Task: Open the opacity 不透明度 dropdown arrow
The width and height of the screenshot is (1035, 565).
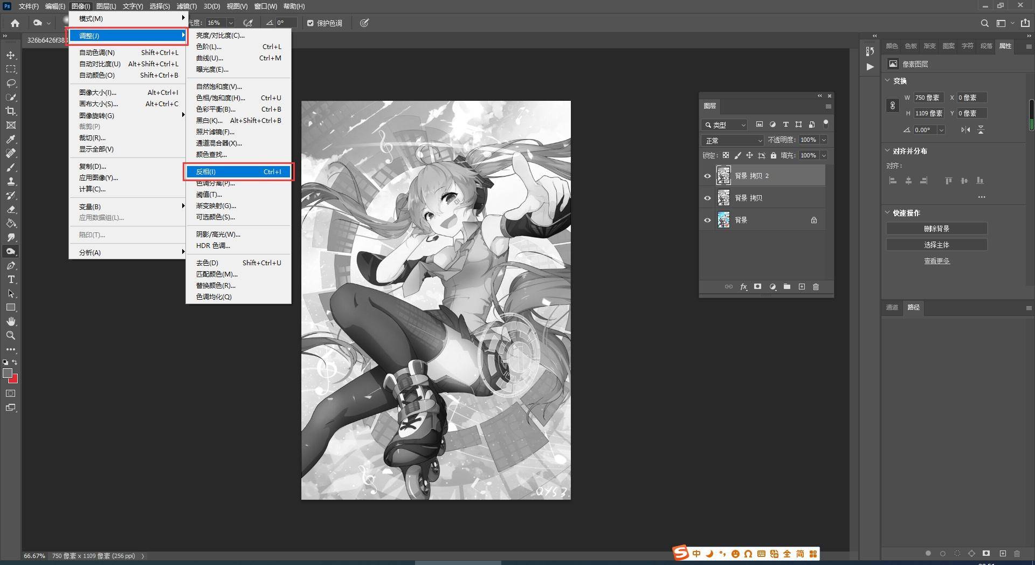Action: (x=824, y=140)
